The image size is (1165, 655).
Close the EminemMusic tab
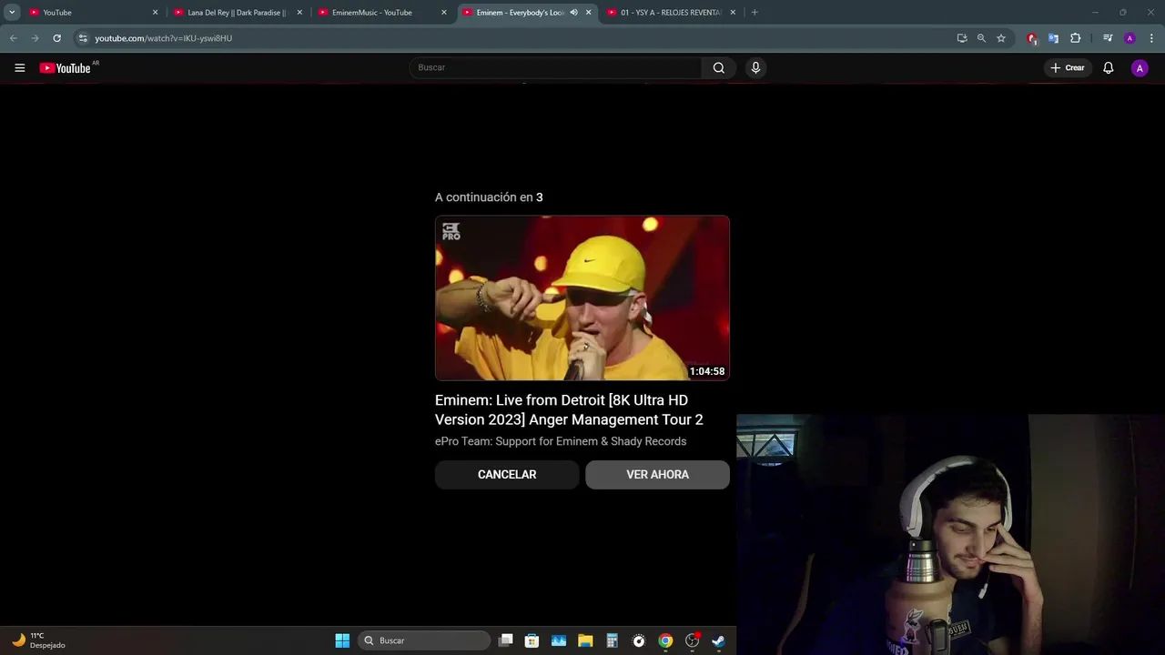point(444,13)
